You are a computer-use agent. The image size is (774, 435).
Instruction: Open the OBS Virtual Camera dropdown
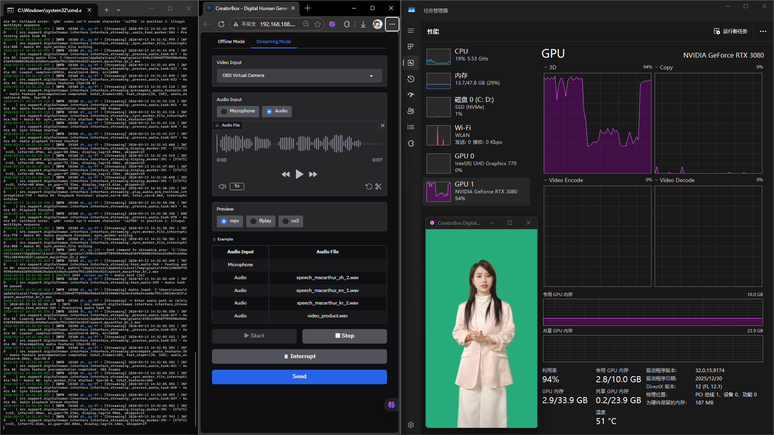(371, 75)
